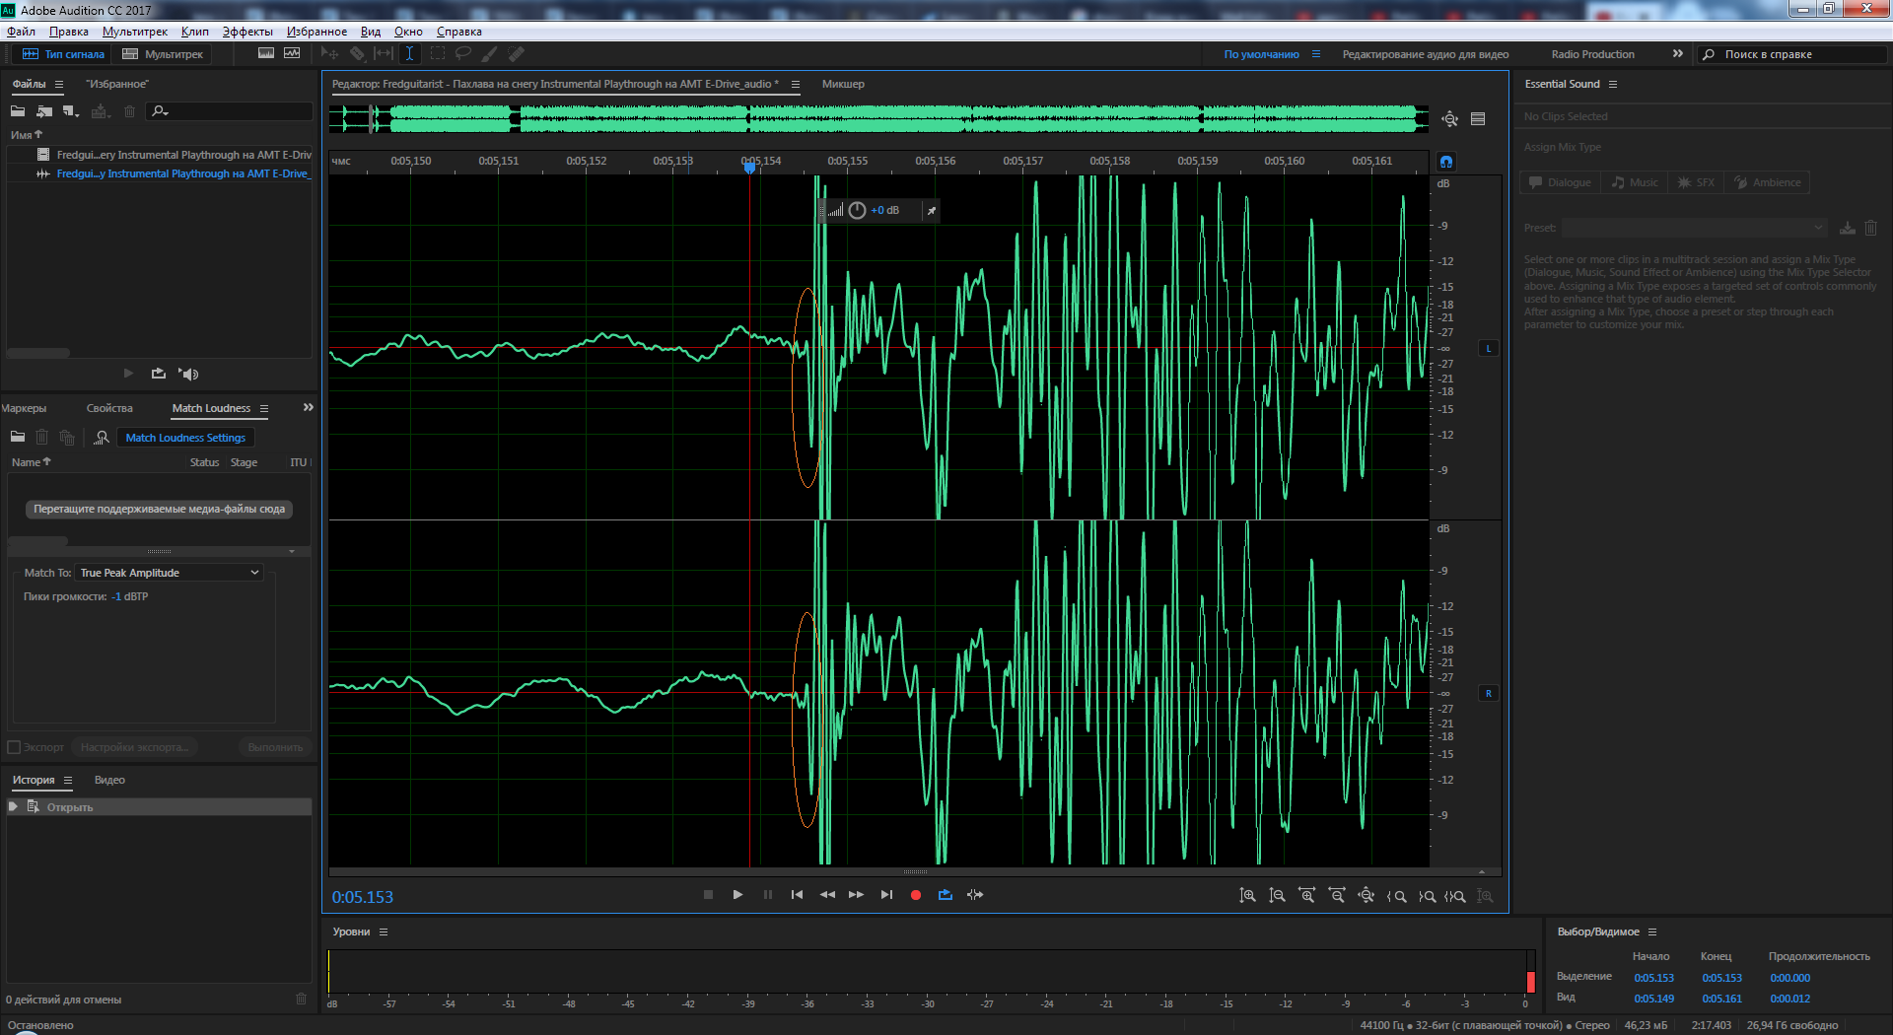This screenshot has width=1893, height=1035.
Task: Open the Match To dropdown
Action: (x=170, y=573)
